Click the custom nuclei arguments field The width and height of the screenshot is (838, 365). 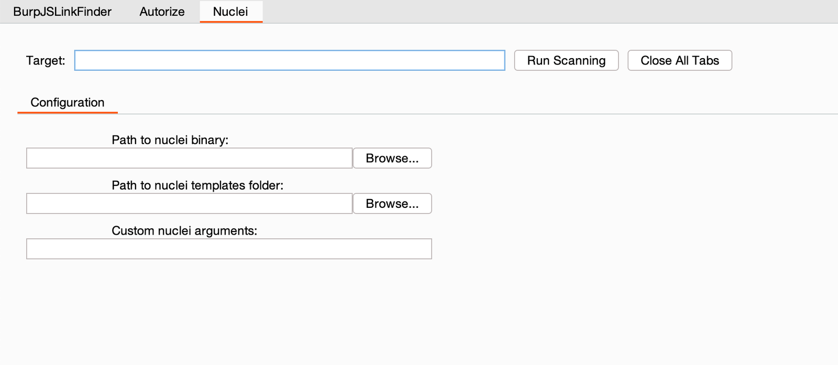coord(229,249)
